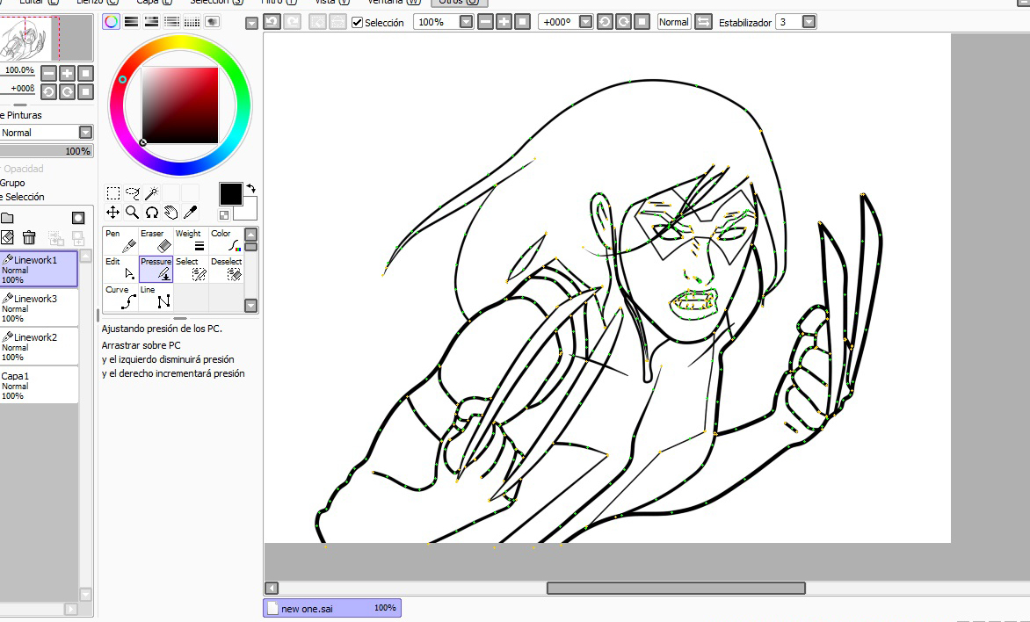The image size is (1030, 622).
Task: Click the black foreground color swatch
Action: 230,194
